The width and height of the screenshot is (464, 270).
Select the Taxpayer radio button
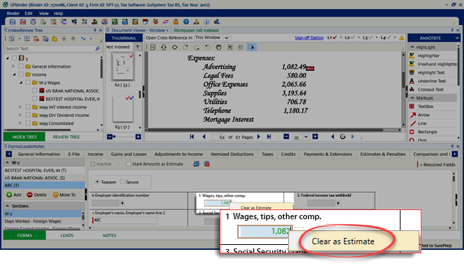98,182
